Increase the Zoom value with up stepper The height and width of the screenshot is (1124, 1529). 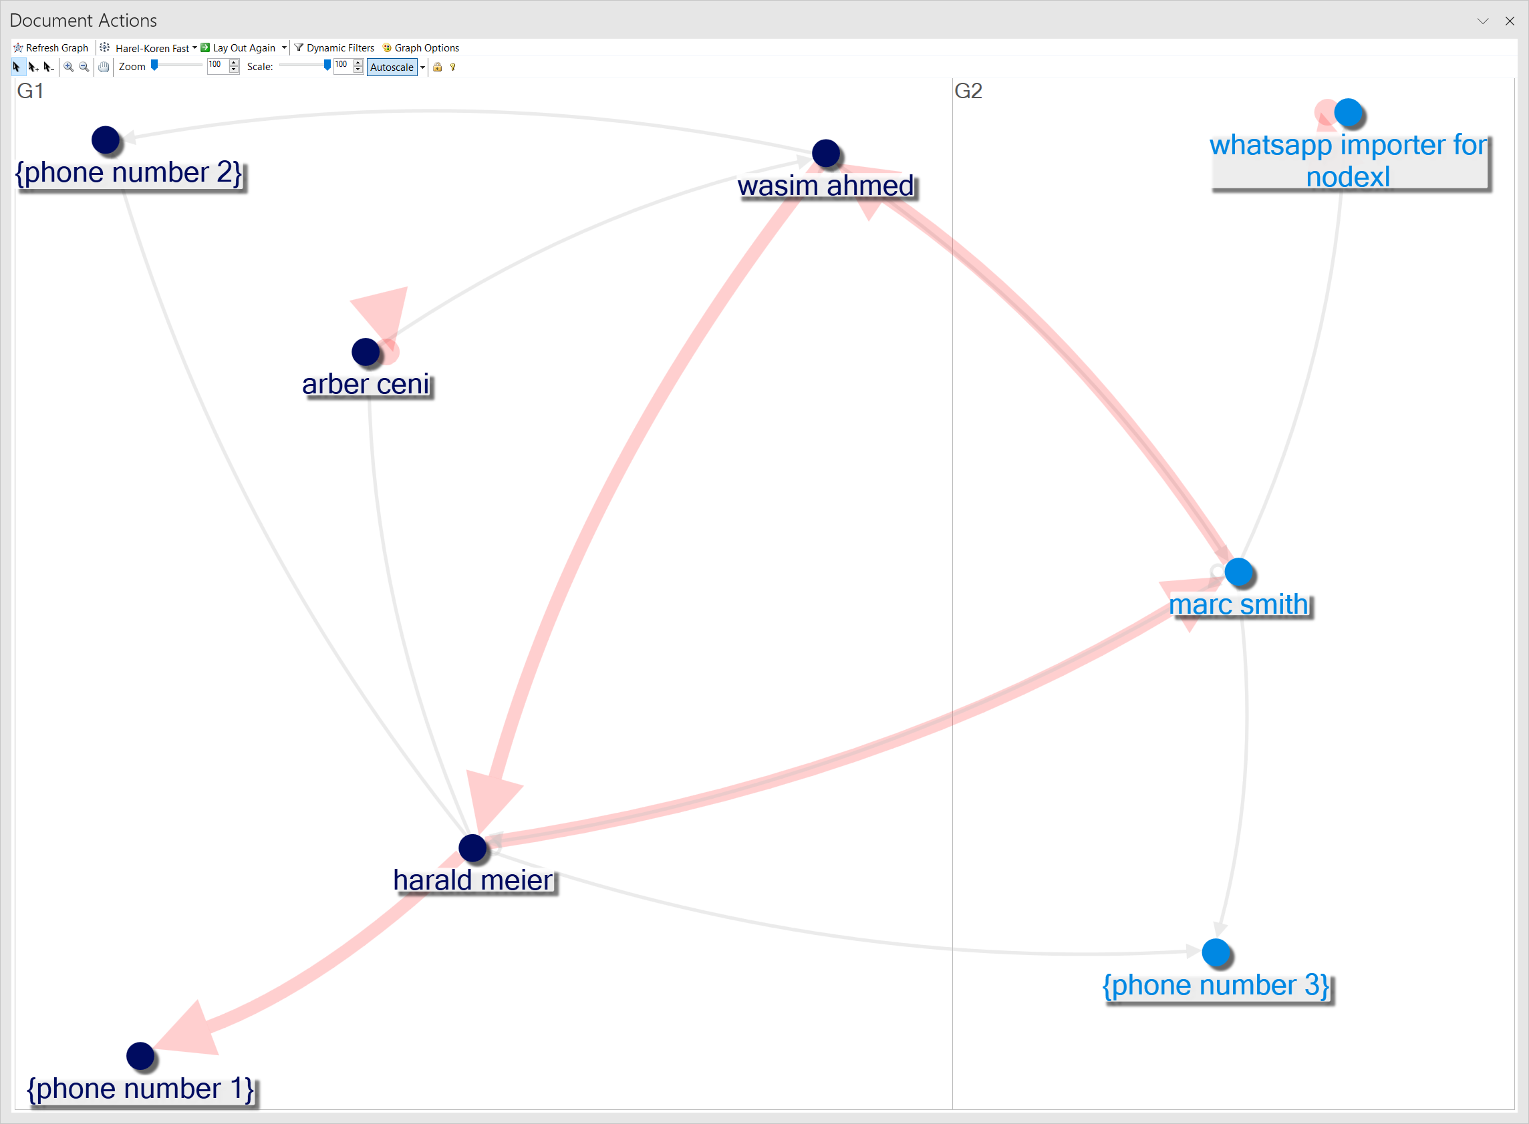234,63
